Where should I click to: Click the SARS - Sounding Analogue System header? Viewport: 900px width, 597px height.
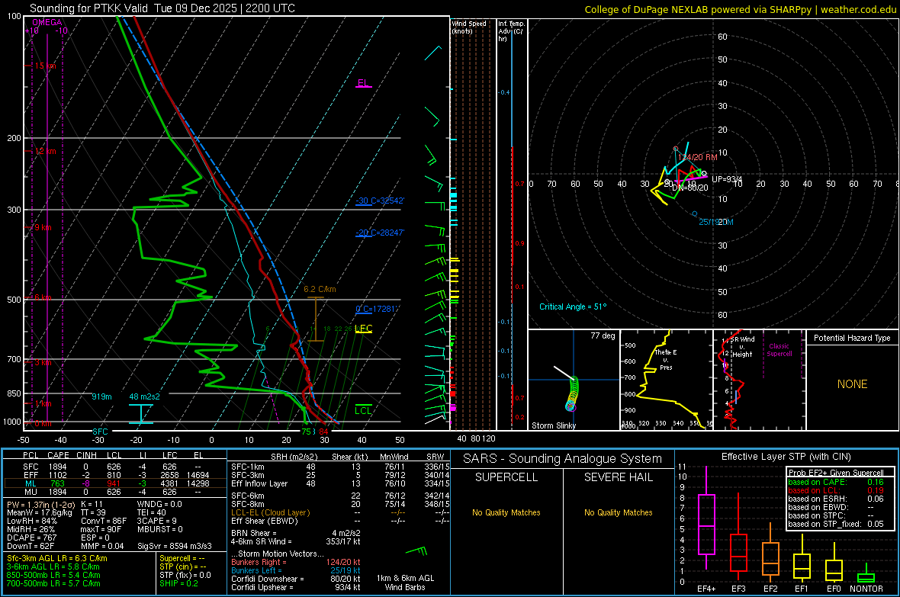click(x=563, y=459)
